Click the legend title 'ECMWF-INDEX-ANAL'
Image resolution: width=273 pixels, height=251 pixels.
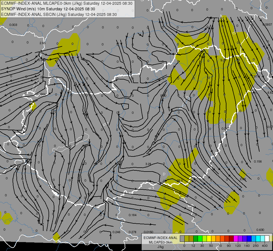(161, 238)
